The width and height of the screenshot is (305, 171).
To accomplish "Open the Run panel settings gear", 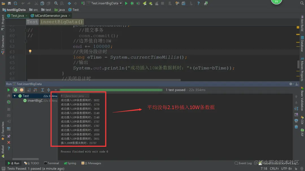I will [291, 84].
